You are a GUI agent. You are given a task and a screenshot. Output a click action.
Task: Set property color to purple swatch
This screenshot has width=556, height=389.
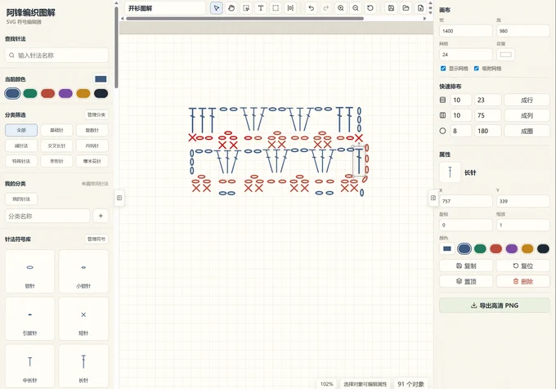[x=512, y=248]
